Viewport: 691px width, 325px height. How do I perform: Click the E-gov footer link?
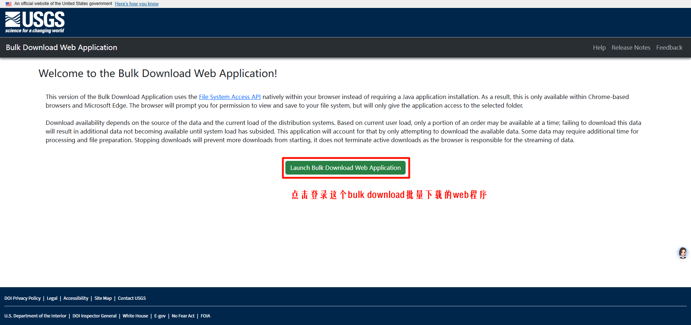[x=160, y=316]
